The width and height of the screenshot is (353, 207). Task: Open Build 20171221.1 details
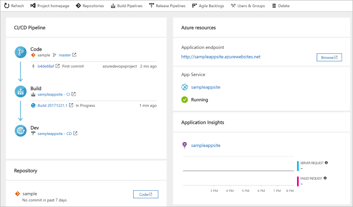click(x=52, y=105)
